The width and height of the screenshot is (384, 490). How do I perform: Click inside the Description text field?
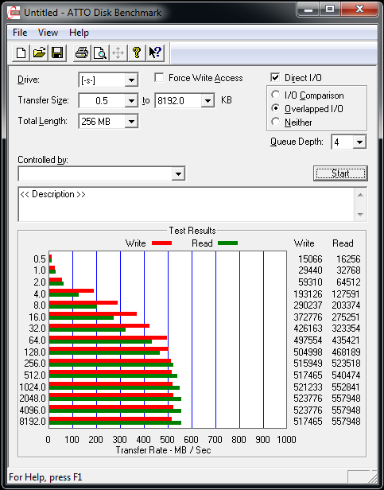tap(187, 204)
